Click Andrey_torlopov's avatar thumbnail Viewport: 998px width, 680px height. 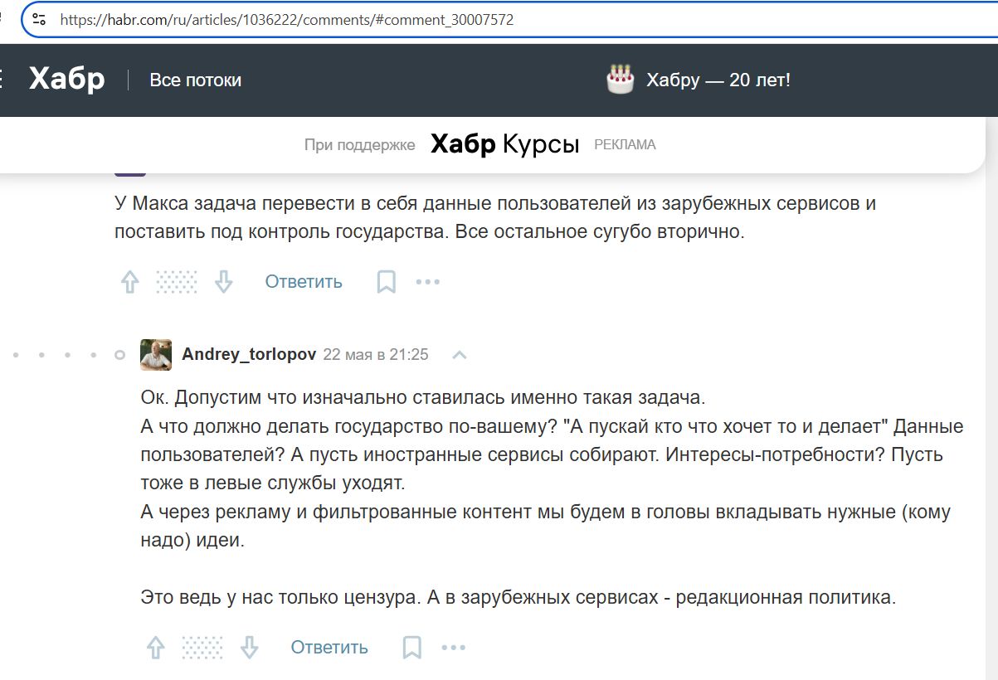[x=156, y=354]
